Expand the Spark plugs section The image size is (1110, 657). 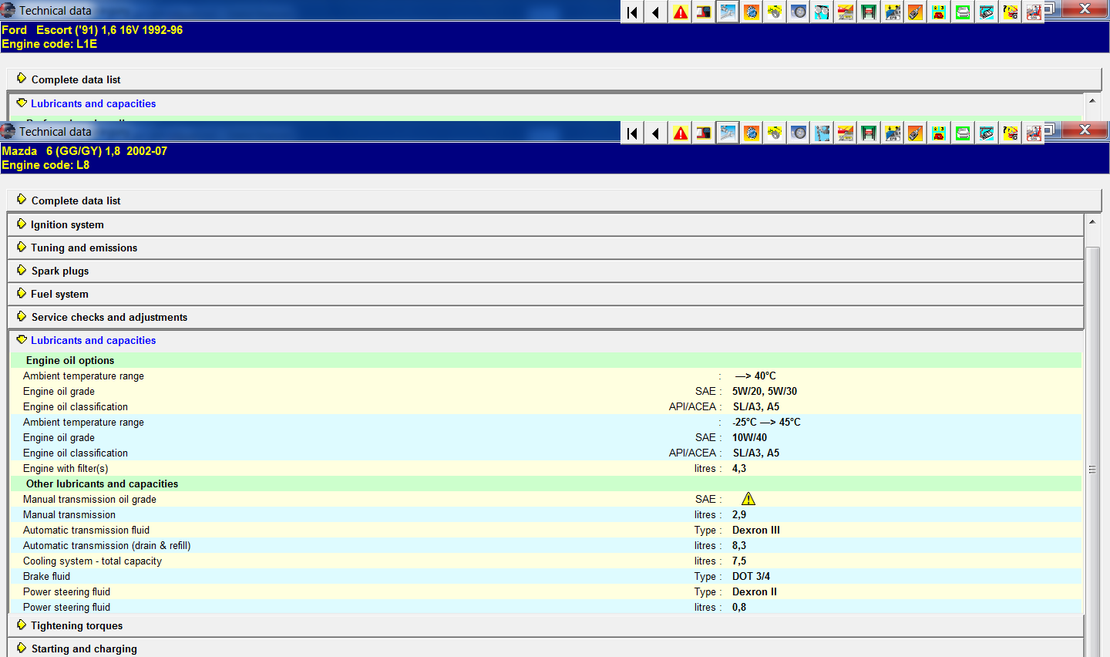[x=60, y=271]
